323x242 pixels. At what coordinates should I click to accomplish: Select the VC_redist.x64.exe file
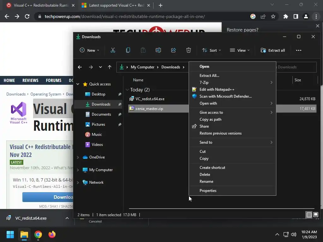(150, 99)
